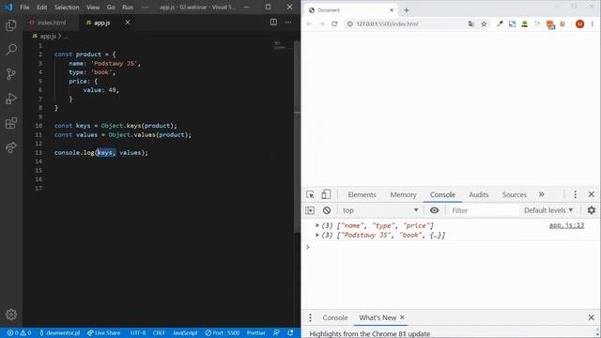Close the What's New drawer tab
601x338 pixels.
pos(402,317)
